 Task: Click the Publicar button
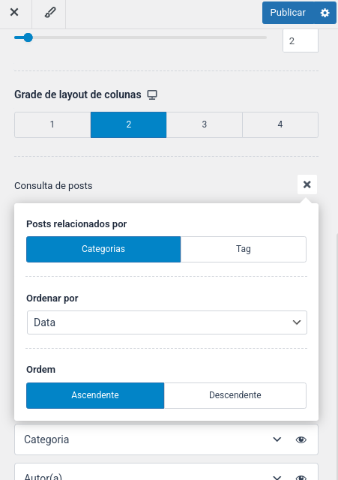[288, 13]
